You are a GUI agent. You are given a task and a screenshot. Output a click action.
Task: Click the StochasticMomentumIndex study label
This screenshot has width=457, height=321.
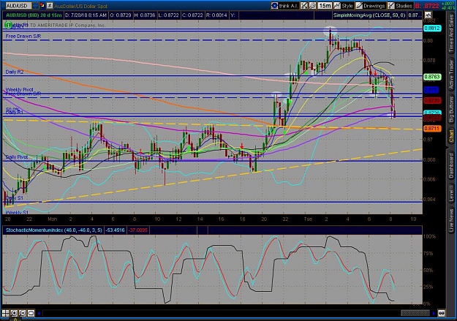coord(53,230)
